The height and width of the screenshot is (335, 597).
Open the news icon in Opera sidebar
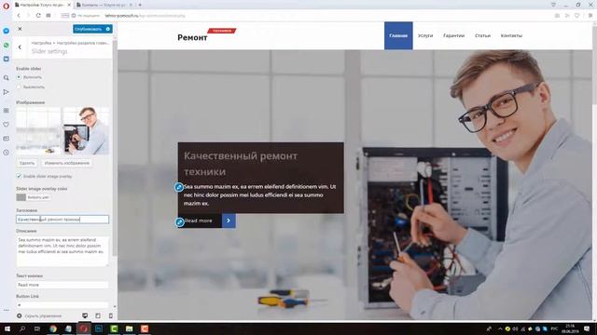click(7, 139)
